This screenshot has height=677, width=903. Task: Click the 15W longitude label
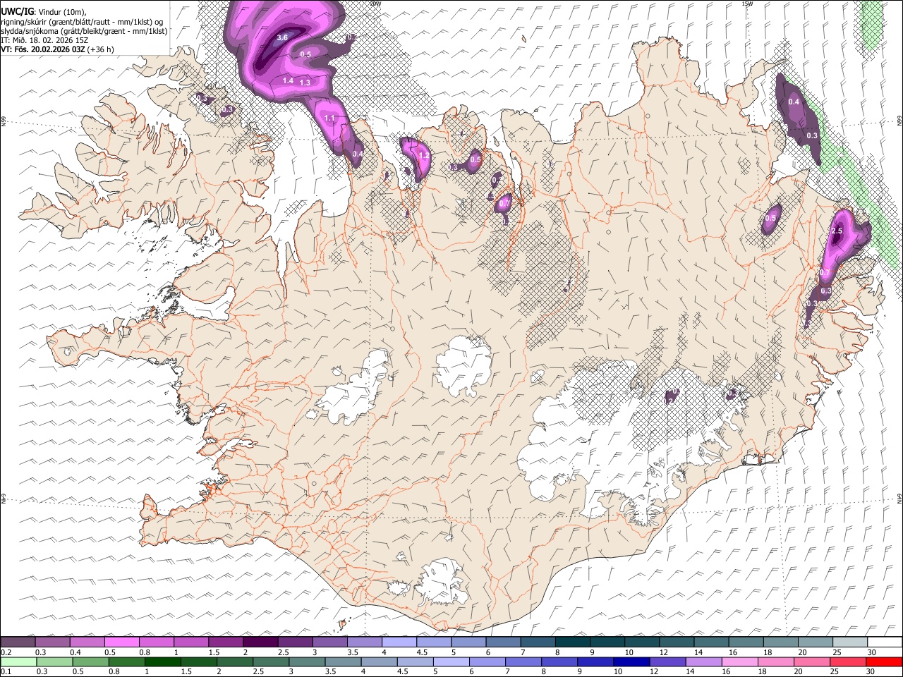click(x=747, y=4)
